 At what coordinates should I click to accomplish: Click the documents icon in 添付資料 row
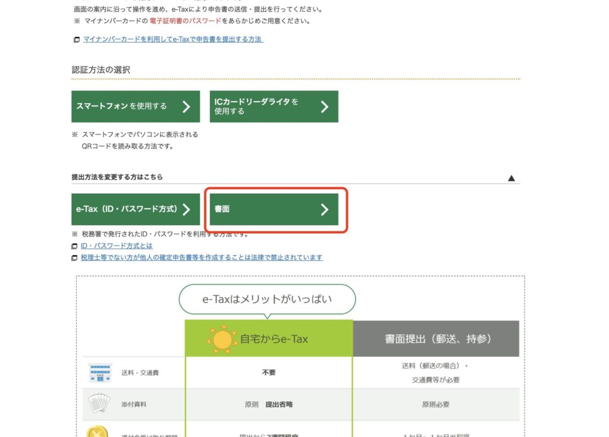click(99, 404)
